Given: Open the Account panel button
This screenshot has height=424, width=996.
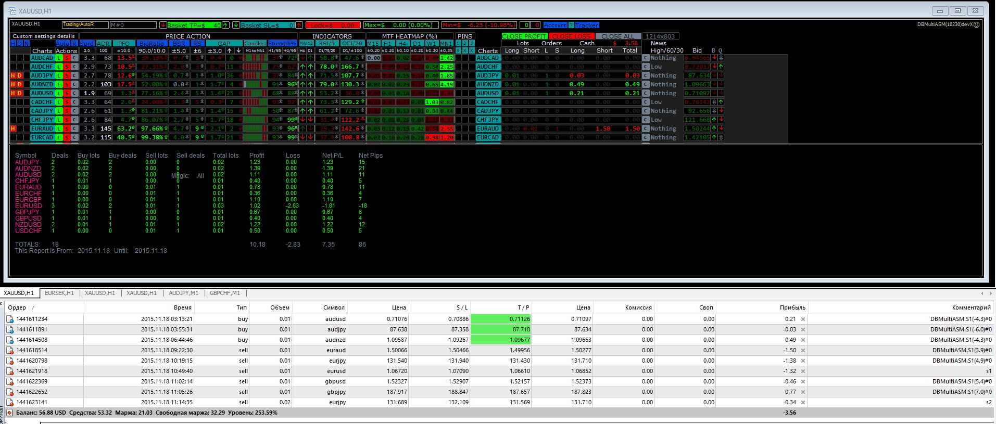Looking at the screenshot, I should 556,25.
